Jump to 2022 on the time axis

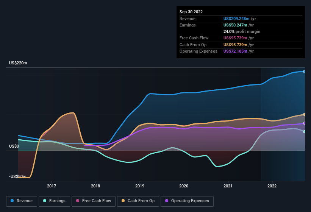click(272, 186)
